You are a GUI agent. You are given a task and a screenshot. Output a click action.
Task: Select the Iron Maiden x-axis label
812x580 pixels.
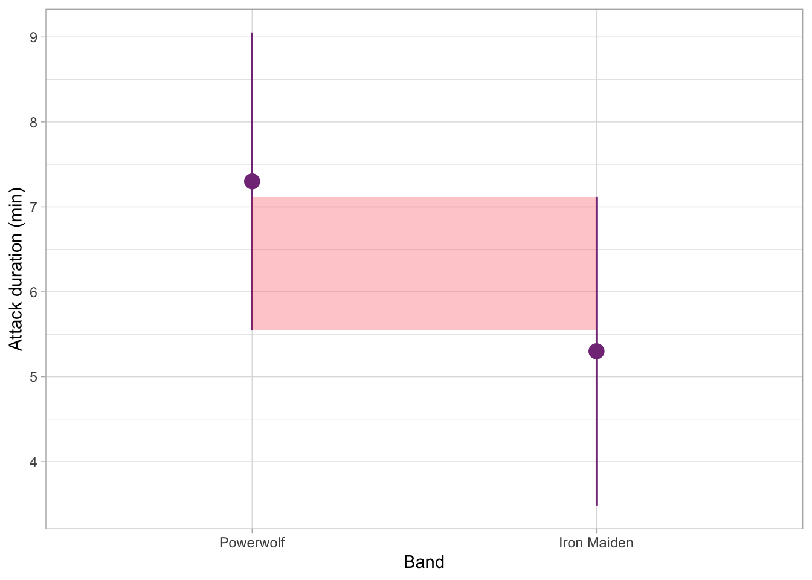coord(596,543)
